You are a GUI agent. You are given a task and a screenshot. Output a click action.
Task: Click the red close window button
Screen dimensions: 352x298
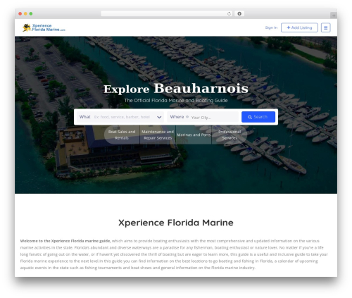pos(20,14)
